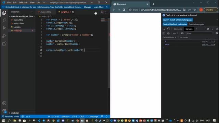Open the hidden menu items ellipsis in VS Code

(44, 2)
